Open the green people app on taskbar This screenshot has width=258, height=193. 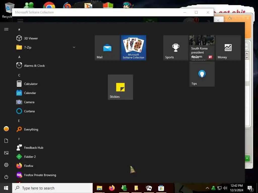(124, 188)
